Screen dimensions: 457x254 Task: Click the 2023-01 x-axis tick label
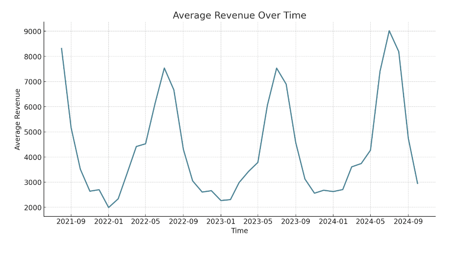pyautogui.click(x=221, y=222)
